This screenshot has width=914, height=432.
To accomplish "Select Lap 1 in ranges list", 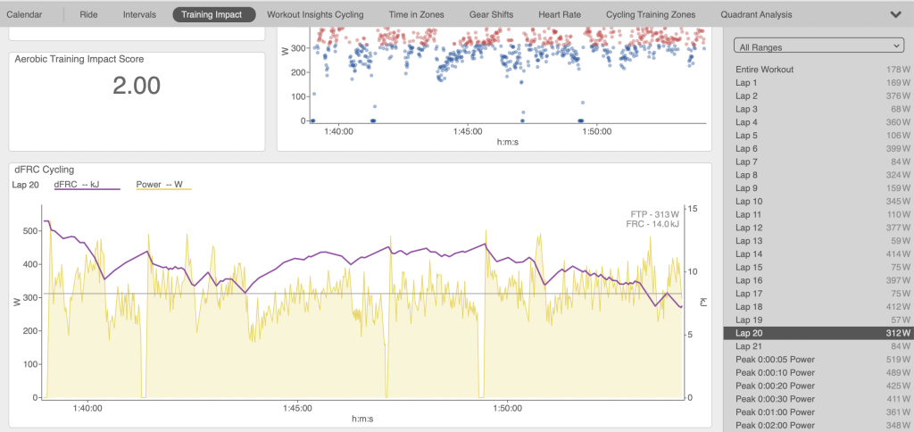I will pyautogui.click(x=818, y=83).
